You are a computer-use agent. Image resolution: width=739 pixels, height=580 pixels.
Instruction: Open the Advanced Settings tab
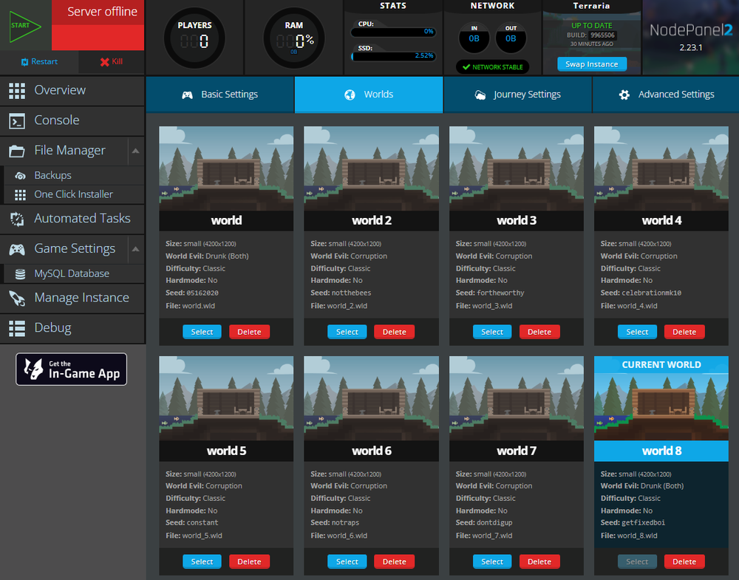pos(666,95)
